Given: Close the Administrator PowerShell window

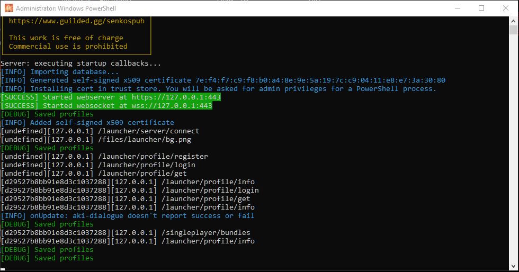Looking at the screenshot, I should (x=506, y=8).
